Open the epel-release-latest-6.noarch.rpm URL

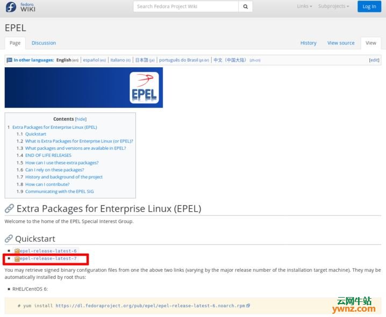[150, 306]
